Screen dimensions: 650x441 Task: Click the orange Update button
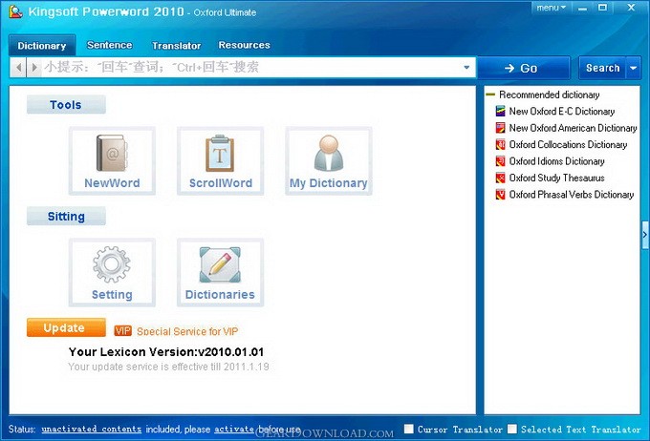click(66, 327)
